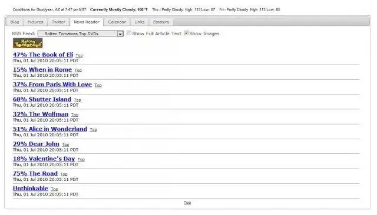Open the 32% The Wolfman article
The height and width of the screenshot is (215, 377).
(41, 114)
